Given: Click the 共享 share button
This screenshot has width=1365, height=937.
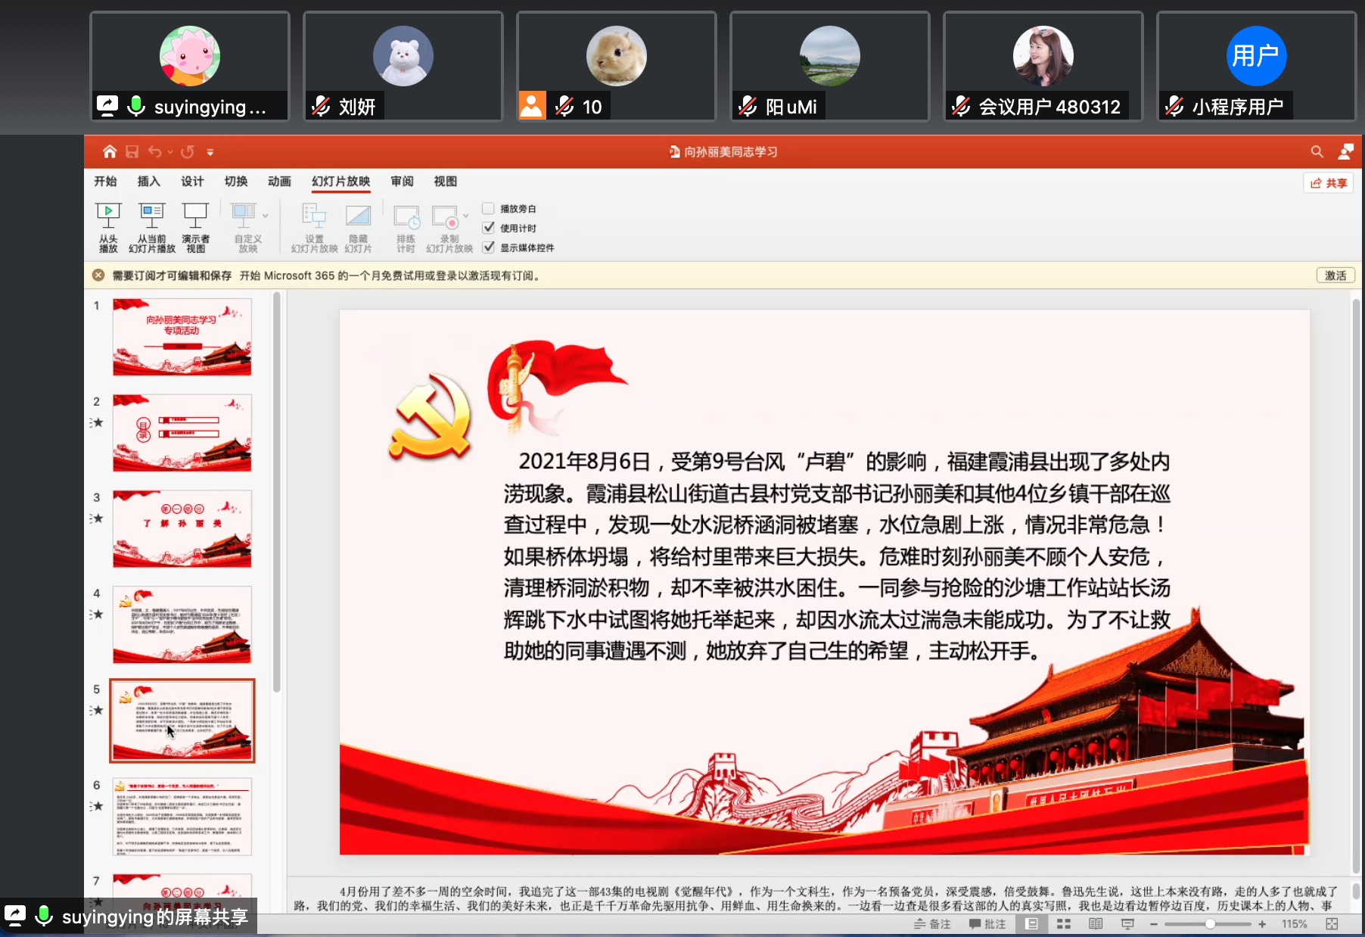Looking at the screenshot, I should click(1329, 183).
